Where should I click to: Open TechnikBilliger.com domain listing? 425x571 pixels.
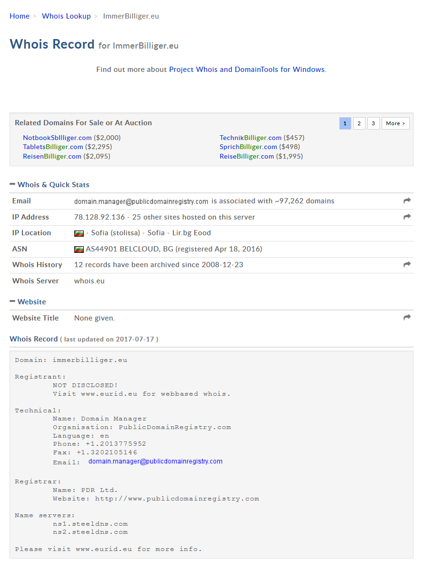click(x=250, y=138)
